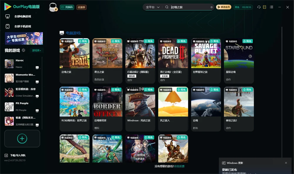The image size is (294, 174).
Task: Open the 兑换码 redeem code button
Action: [x=67, y=7]
